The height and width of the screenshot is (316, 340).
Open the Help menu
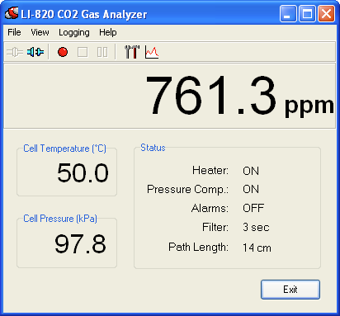108,33
